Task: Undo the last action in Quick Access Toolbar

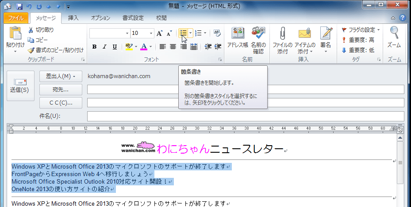Action: click(x=29, y=7)
